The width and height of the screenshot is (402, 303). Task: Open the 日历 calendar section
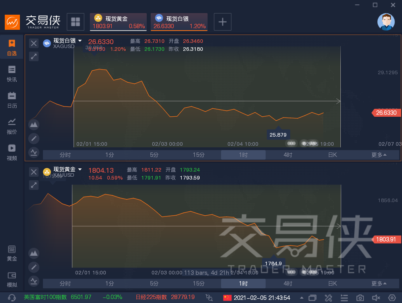coord(12,100)
